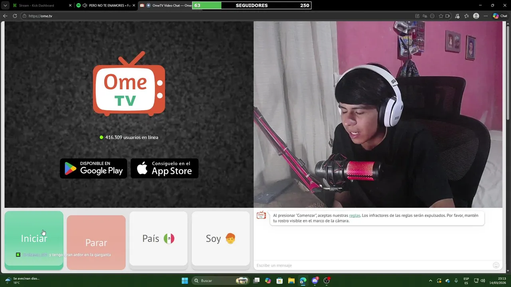Click the OmeTV logo in the center

coord(129,84)
